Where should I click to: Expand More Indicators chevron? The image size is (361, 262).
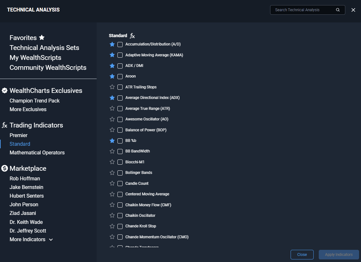[51, 240]
